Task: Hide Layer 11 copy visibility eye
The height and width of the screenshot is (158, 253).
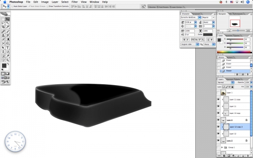Action: coord(218,99)
